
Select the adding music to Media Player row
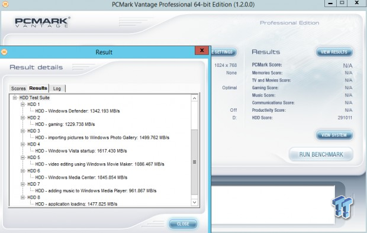coord(96,190)
